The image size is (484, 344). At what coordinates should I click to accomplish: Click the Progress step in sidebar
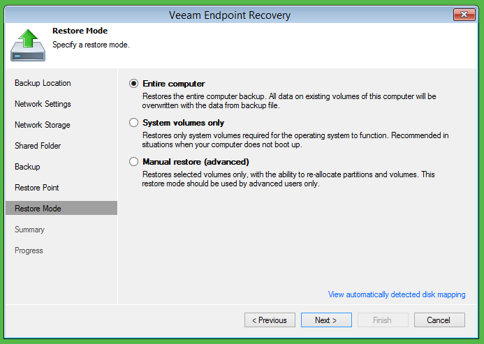[x=29, y=250]
